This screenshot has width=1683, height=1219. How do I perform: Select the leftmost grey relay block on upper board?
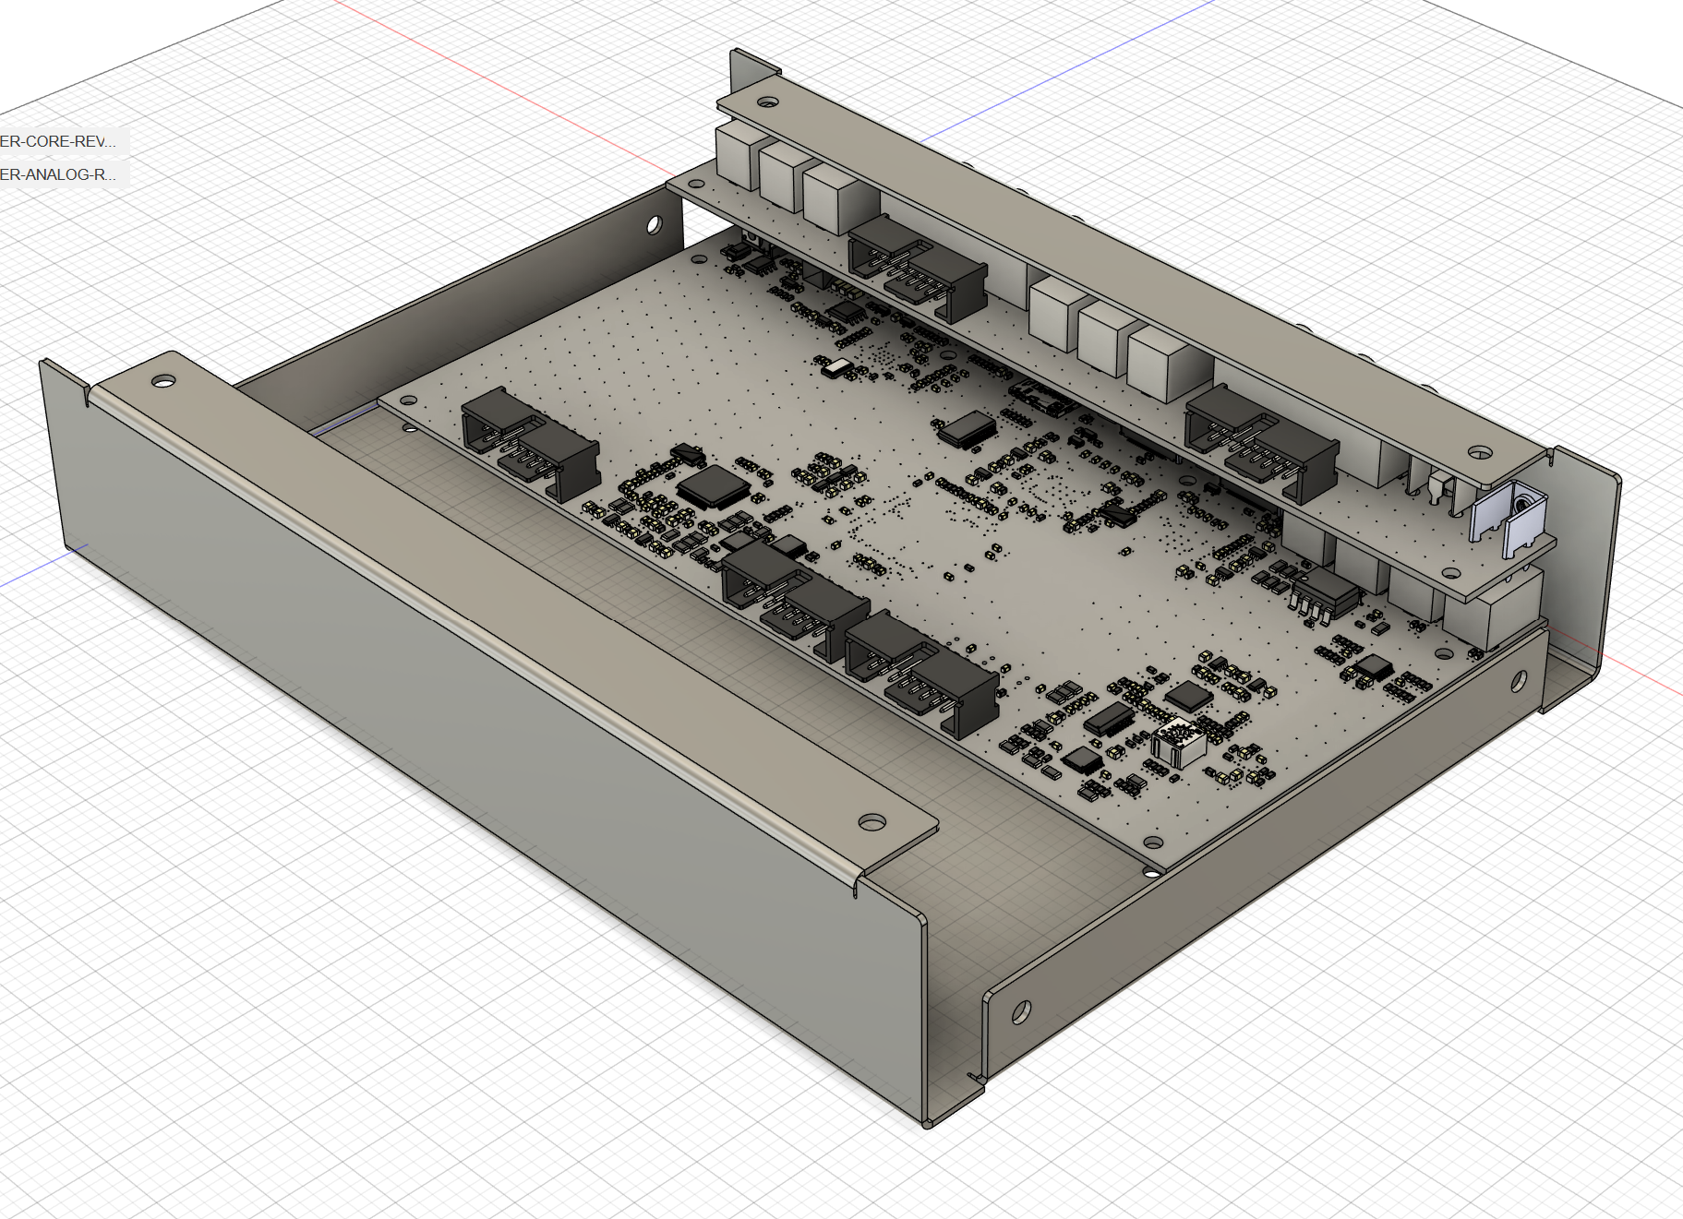coord(737,155)
